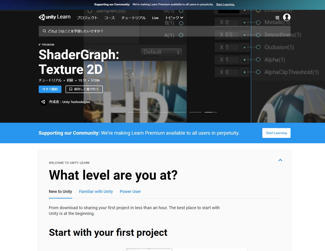The width and height of the screenshot is (325, 251).
Task: Select the first carousel slide indicator
Action: click(x=119, y=112)
